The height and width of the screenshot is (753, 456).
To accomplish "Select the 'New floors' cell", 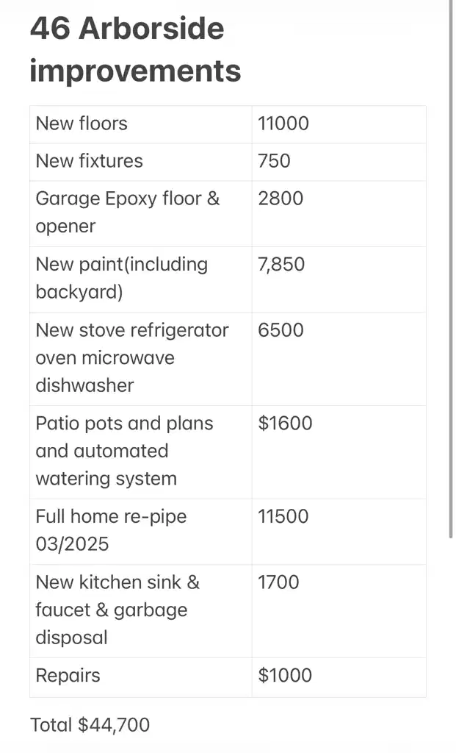I will (141, 124).
